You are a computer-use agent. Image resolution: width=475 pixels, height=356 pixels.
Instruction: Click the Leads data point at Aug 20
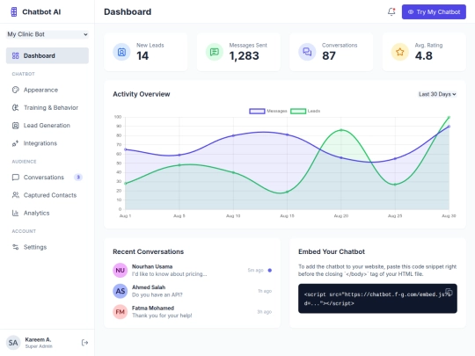341,130
